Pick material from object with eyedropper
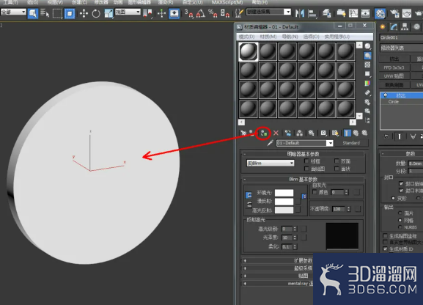Viewport: 423px width, 305px height. click(x=270, y=143)
